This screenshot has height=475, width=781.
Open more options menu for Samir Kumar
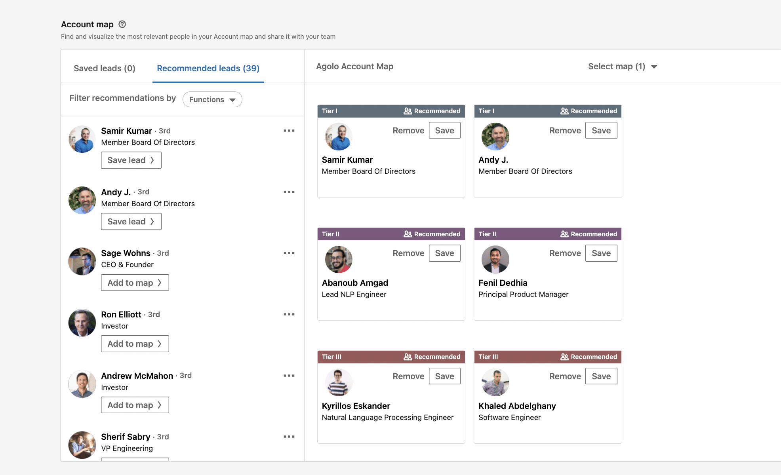(289, 131)
